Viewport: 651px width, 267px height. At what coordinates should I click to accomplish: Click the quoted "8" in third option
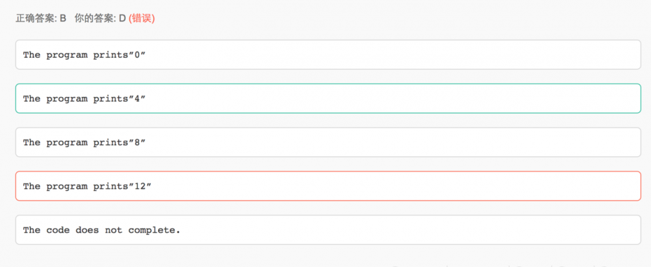(x=135, y=142)
